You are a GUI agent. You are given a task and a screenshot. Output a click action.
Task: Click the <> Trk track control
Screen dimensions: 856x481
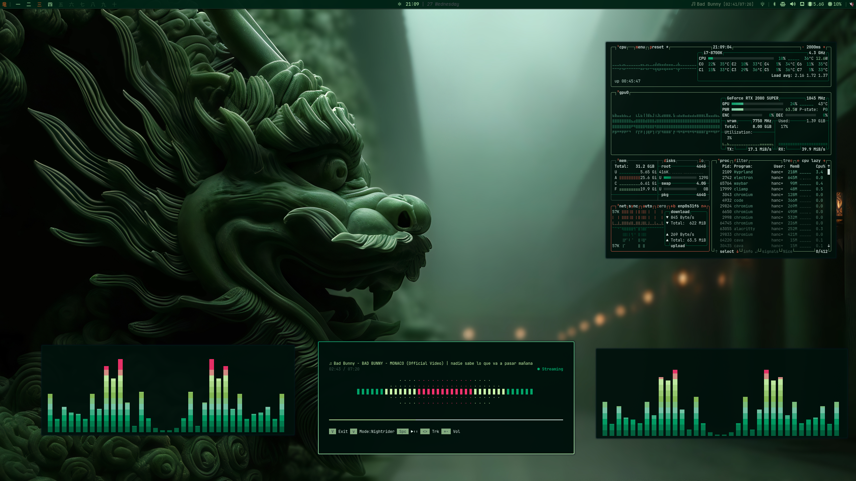click(x=430, y=432)
